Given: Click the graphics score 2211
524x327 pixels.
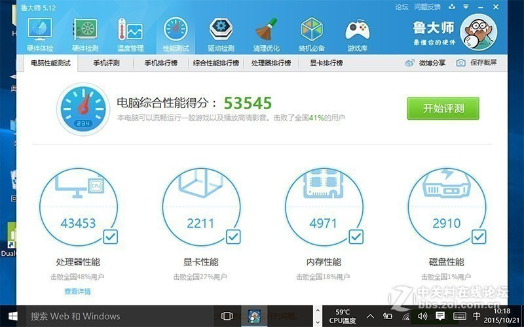Looking at the screenshot, I should tap(200, 223).
